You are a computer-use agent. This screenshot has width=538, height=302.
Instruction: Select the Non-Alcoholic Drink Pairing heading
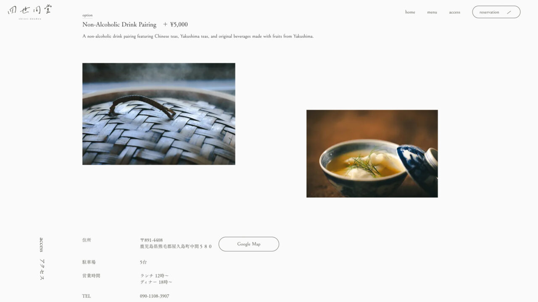click(119, 24)
